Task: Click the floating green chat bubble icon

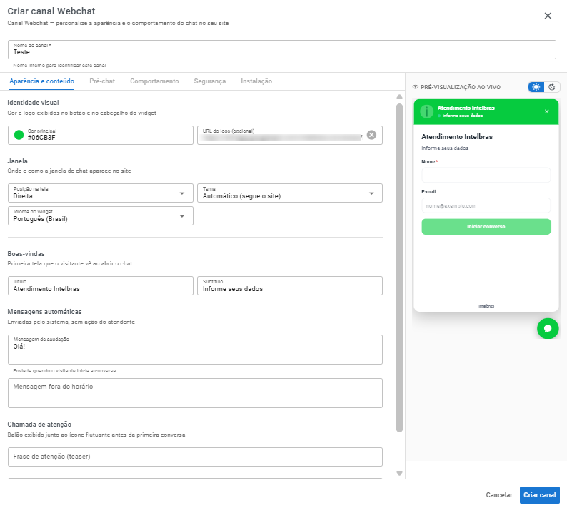Action: 548,328
